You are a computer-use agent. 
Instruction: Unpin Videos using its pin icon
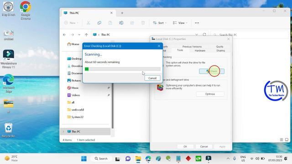[109, 95]
